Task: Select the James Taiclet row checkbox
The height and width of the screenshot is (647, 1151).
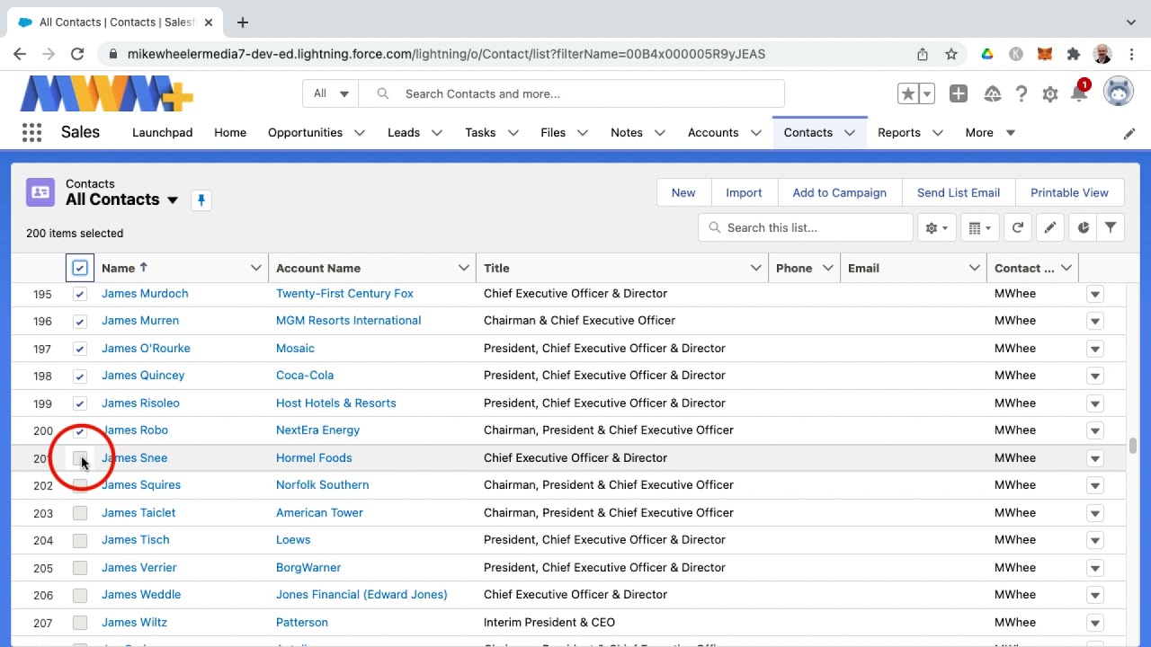Action: pyautogui.click(x=80, y=513)
